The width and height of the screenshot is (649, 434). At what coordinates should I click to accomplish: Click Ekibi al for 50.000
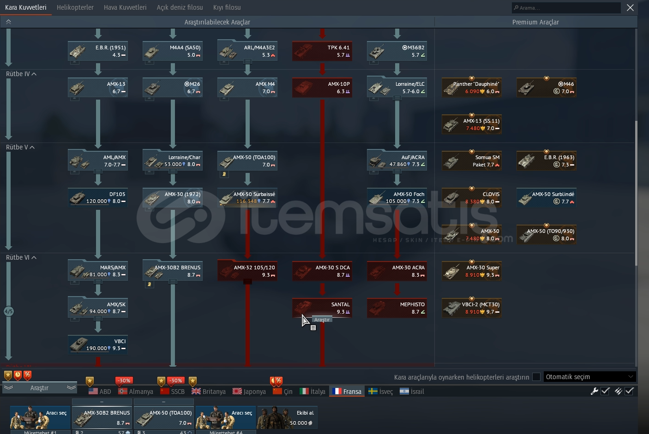(288, 417)
